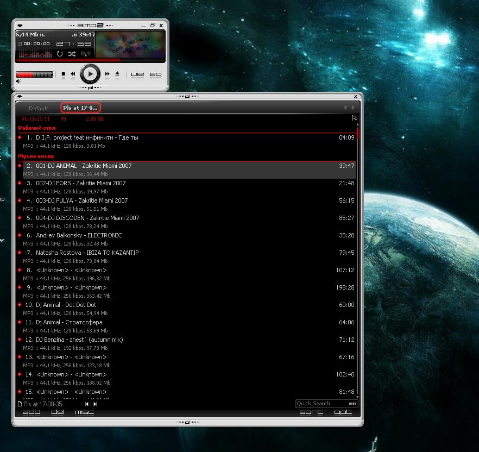479x452 pixels.
Task: Open the 'add' menu
Action: (x=31, y=412)
